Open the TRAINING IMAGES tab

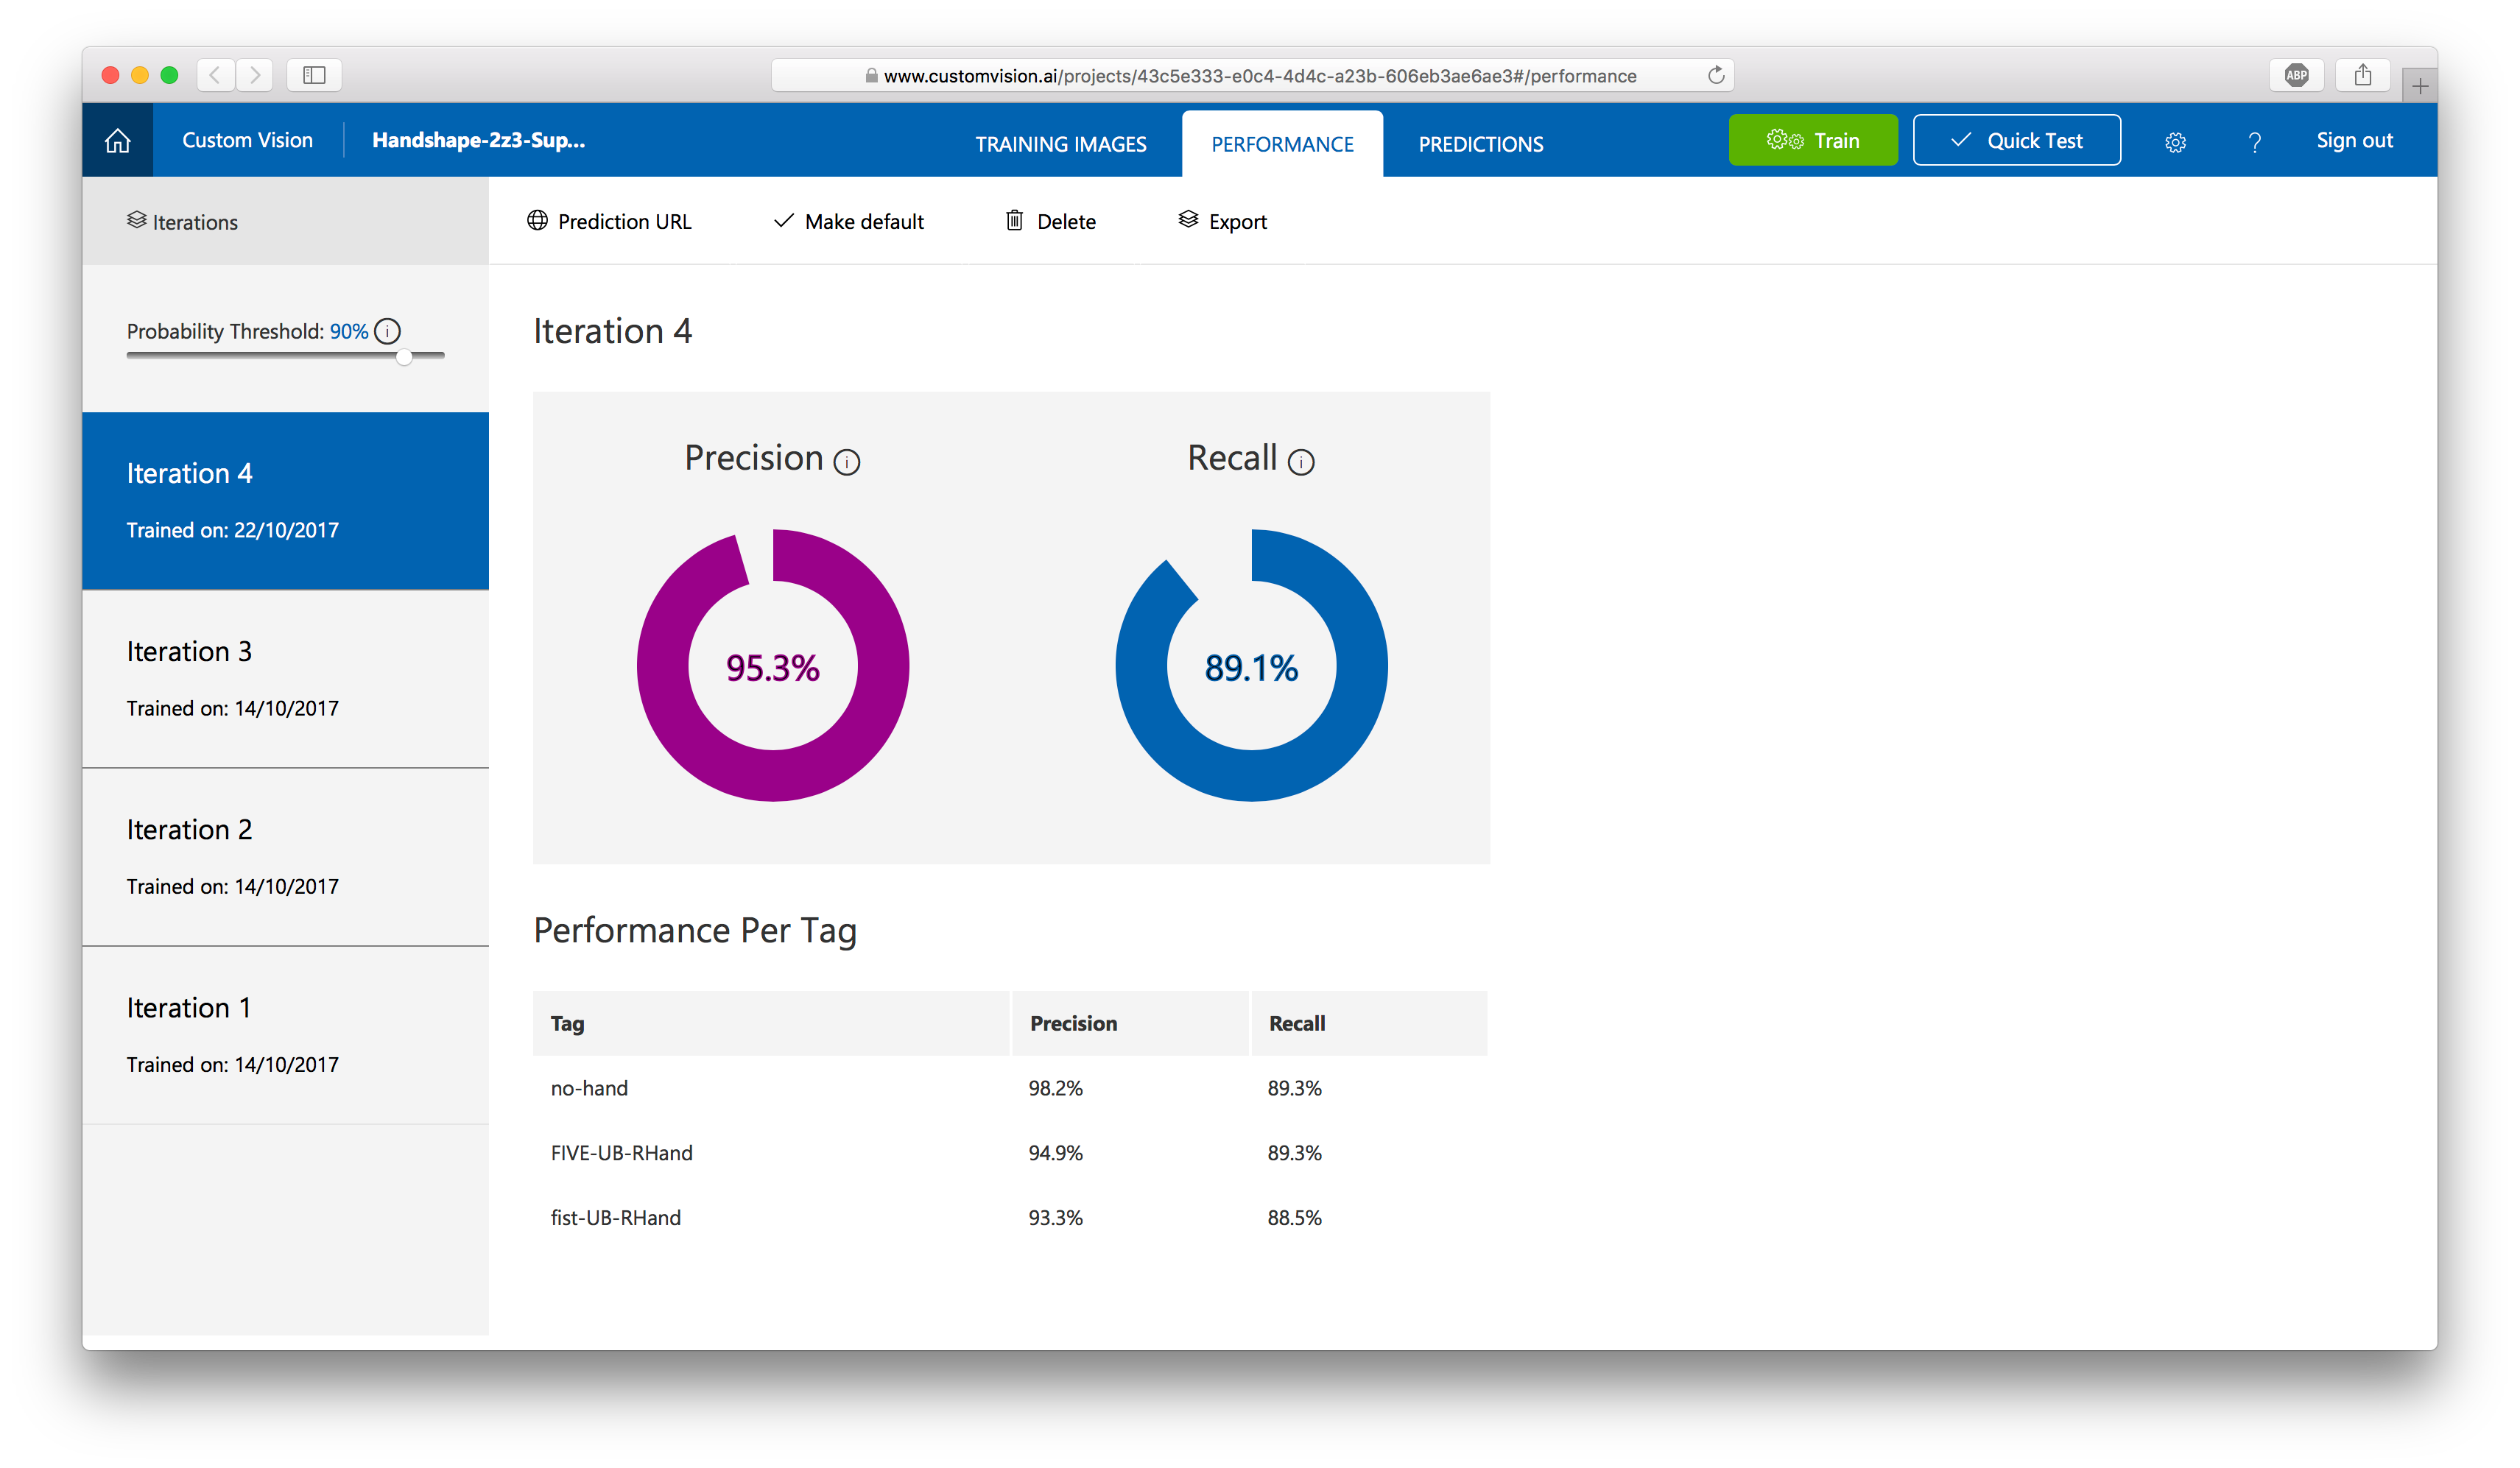(x=1060, y=144)
